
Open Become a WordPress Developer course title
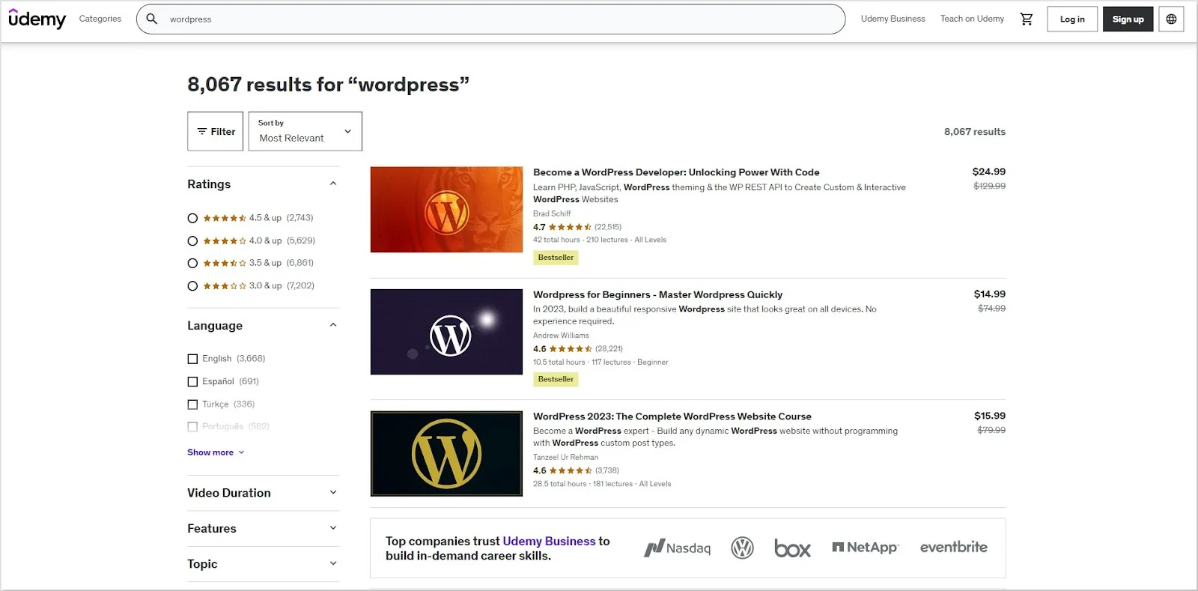click(x=676, y=172)
